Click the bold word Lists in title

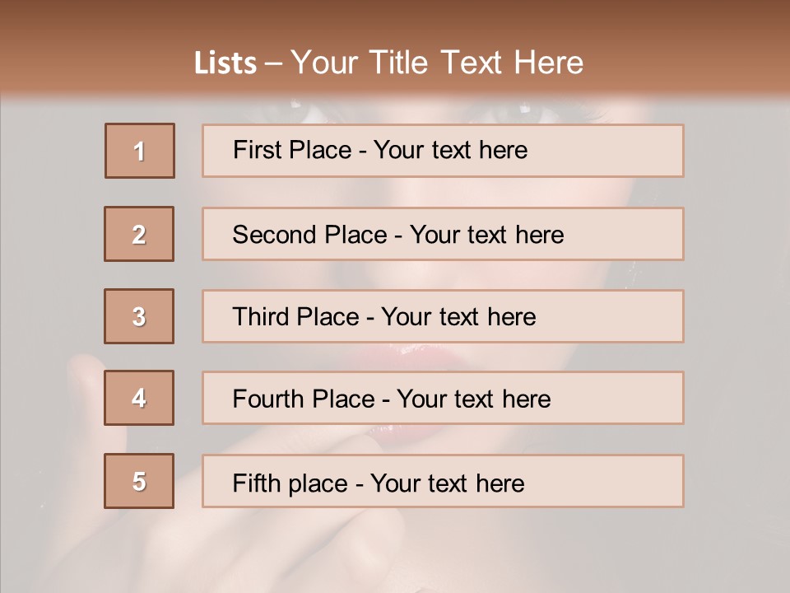click(x=225, y=63)
